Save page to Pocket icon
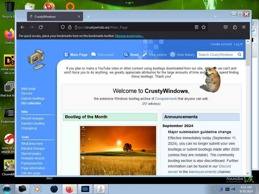The width and height of the screenshot is (259, 194). 225,27
